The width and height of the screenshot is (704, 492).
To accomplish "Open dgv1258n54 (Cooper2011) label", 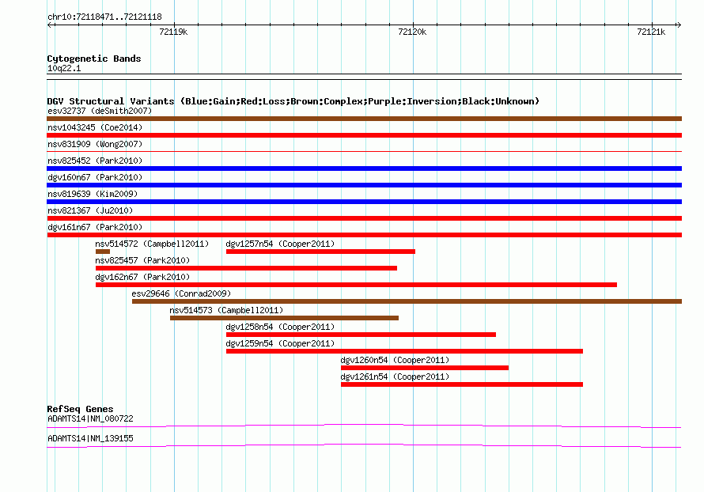I will [x=280, y=327].
